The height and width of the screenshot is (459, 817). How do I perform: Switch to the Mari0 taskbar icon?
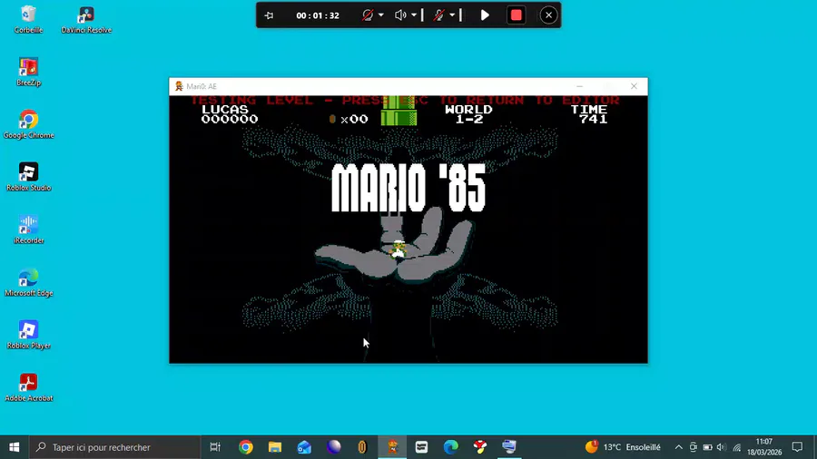click(x=392, y=447)
